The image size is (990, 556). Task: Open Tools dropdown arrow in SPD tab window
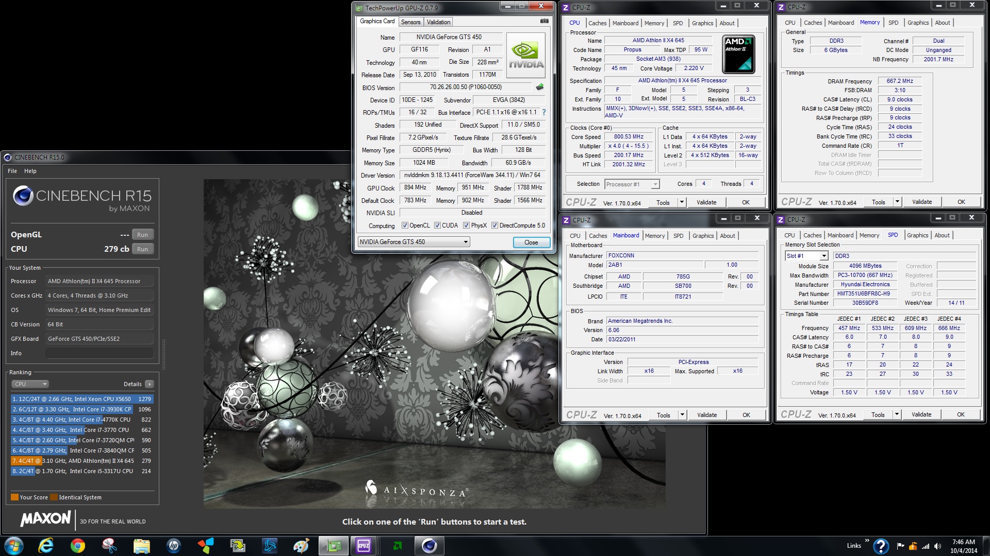(x=897, y=414)
